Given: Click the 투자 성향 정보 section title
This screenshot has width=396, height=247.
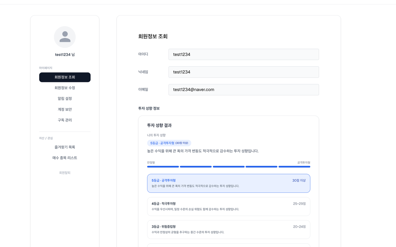Looking at the screenshot, I should [149, 109].
